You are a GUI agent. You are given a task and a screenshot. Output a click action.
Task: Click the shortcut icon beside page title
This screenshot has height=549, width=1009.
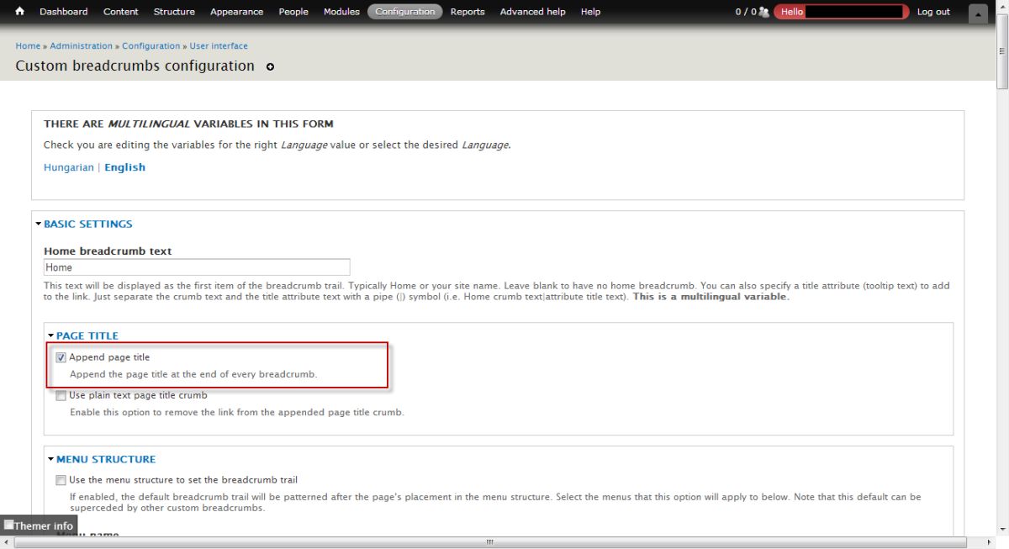(x=270, y=66)
